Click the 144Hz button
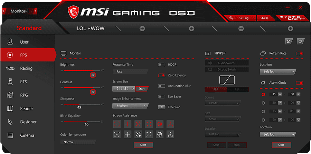311x154 pixels. pyautogui.click(x=266, y=18)
